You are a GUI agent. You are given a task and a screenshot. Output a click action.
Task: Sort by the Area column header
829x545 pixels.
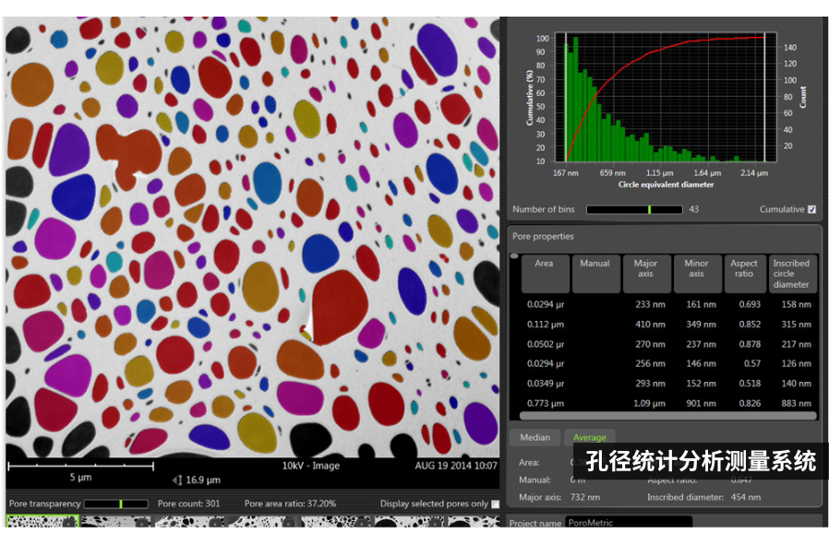[545, 274]
